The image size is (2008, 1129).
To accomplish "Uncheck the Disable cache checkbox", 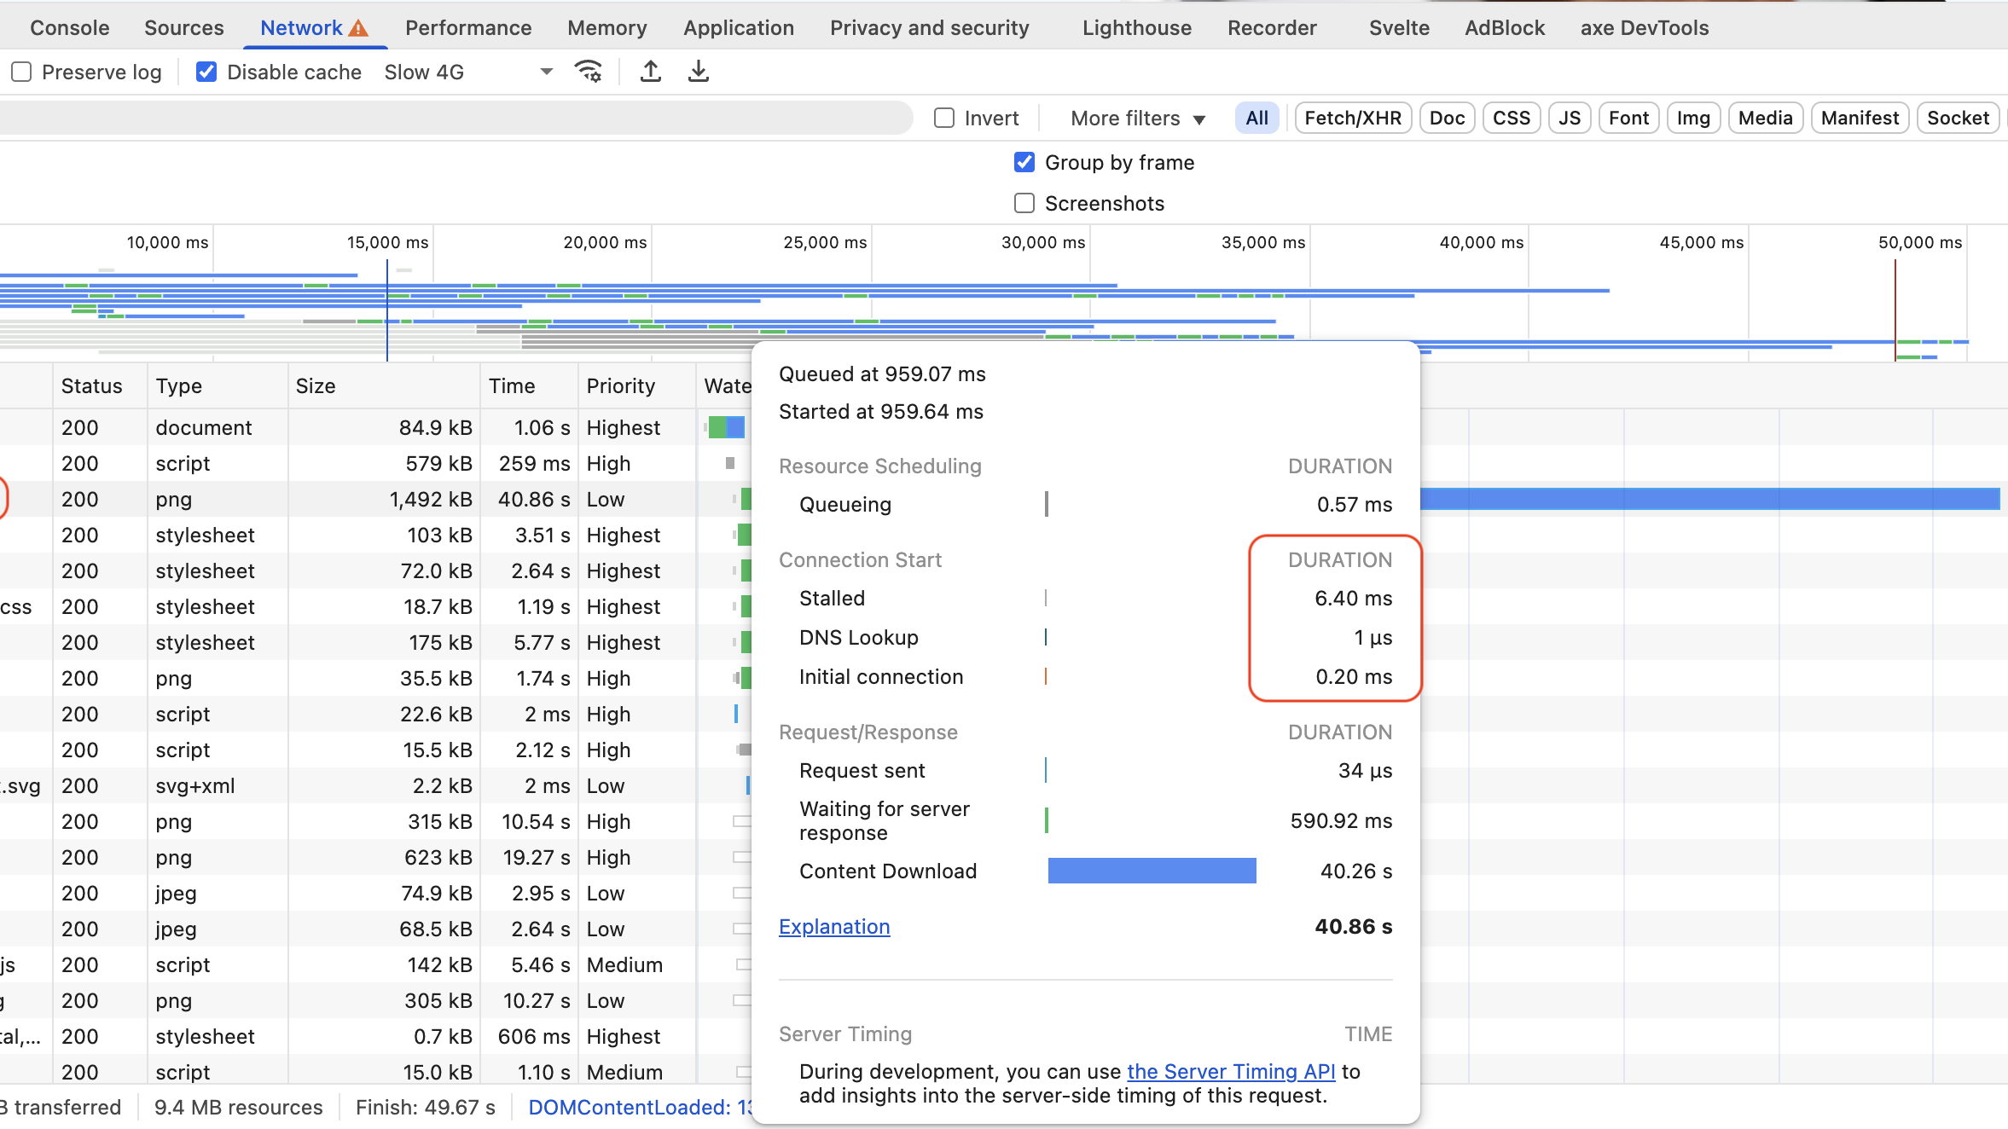I will [206, 72].
